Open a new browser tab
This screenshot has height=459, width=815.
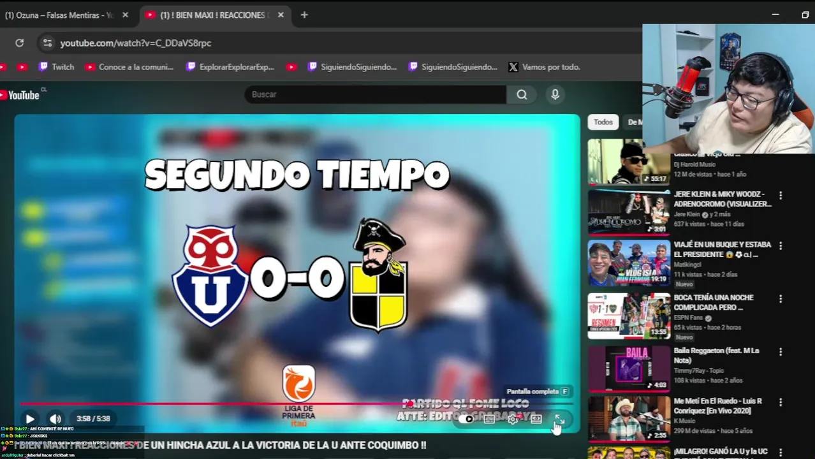(x=304, y=15)
